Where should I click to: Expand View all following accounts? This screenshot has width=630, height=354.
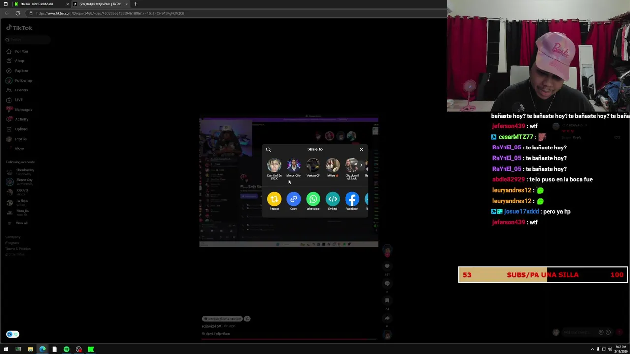[x=17, y=223]
